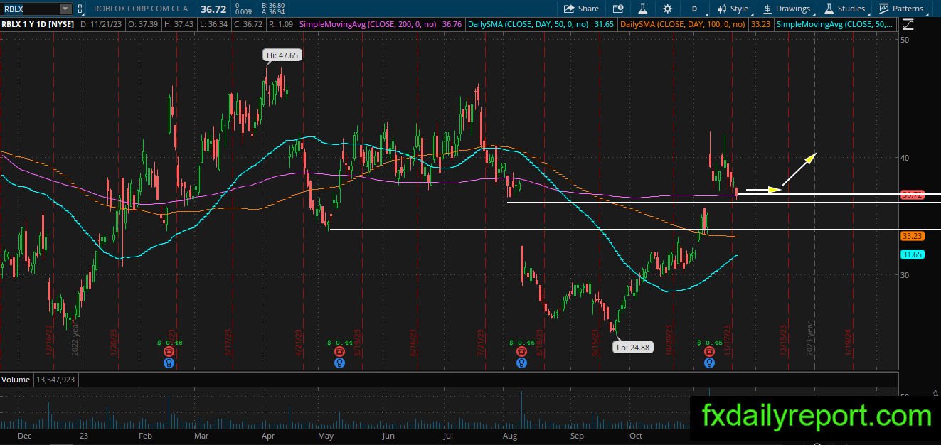This screenshot has height=445, width=941.
Task: Open the Style menu
Action: (733, 9)
